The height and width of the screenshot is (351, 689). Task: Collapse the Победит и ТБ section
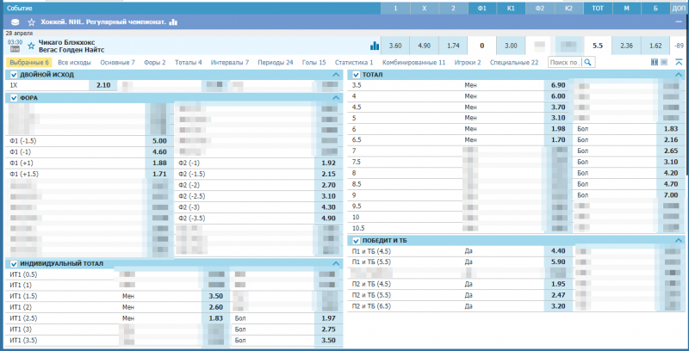tap(680, 240)
